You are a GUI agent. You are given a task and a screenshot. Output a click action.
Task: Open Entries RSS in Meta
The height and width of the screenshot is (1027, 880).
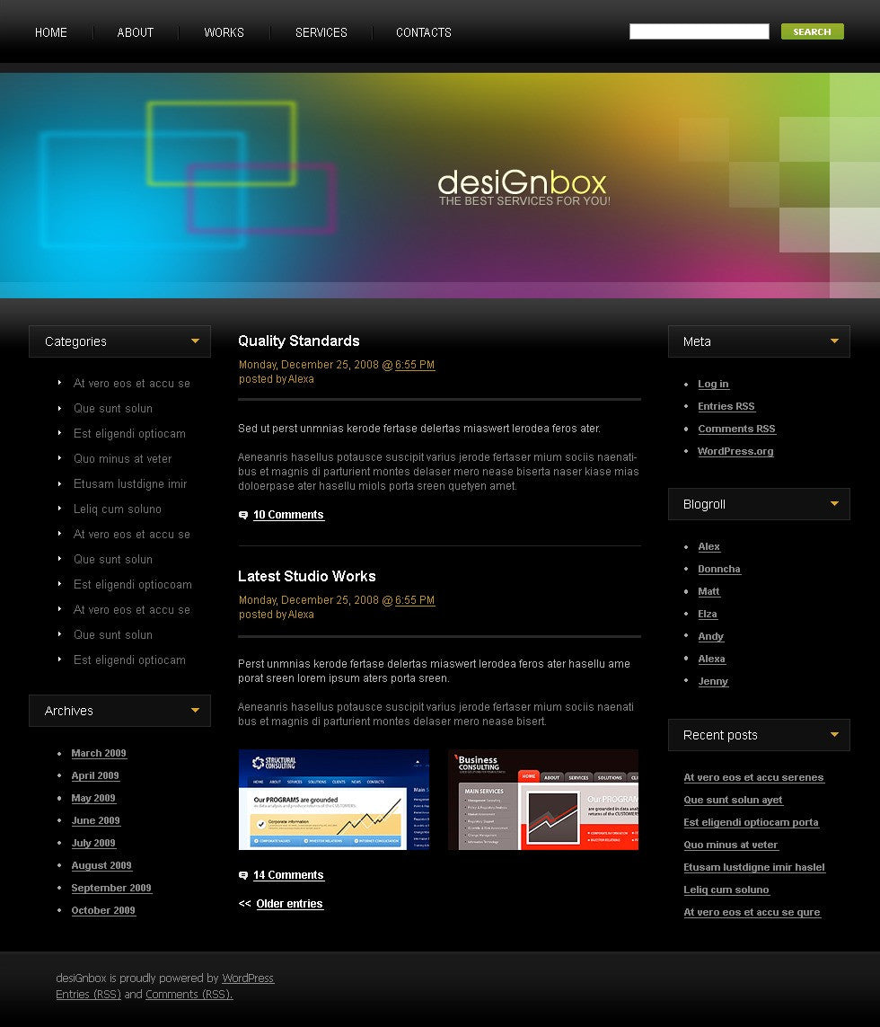726,406
